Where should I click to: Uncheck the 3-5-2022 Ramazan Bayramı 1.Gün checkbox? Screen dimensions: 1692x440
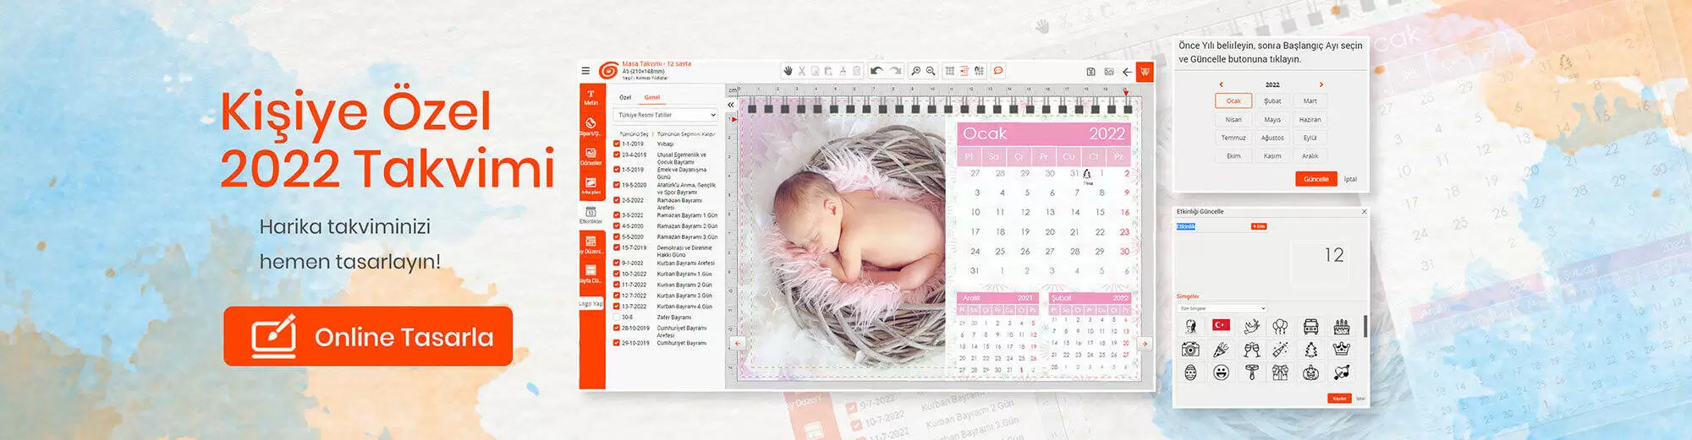pyautogui.click(x=617, y=215)
